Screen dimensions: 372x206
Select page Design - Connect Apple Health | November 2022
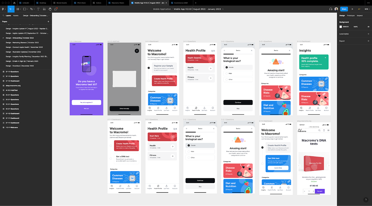coord(24,47)
